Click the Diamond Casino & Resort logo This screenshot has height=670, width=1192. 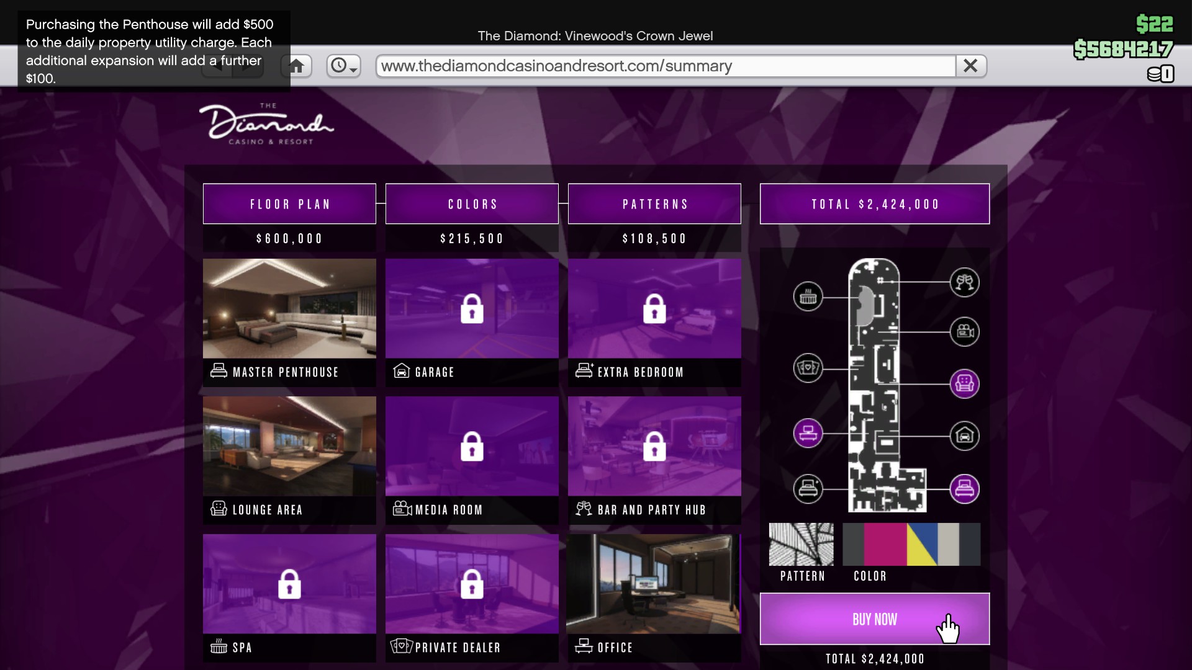pos(266,124)
